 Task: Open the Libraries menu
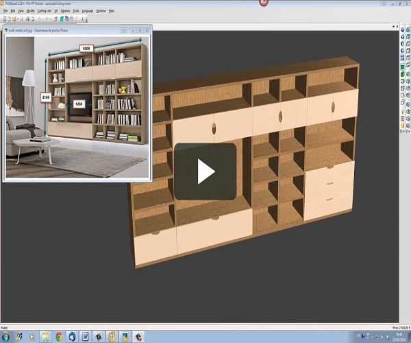65,11
